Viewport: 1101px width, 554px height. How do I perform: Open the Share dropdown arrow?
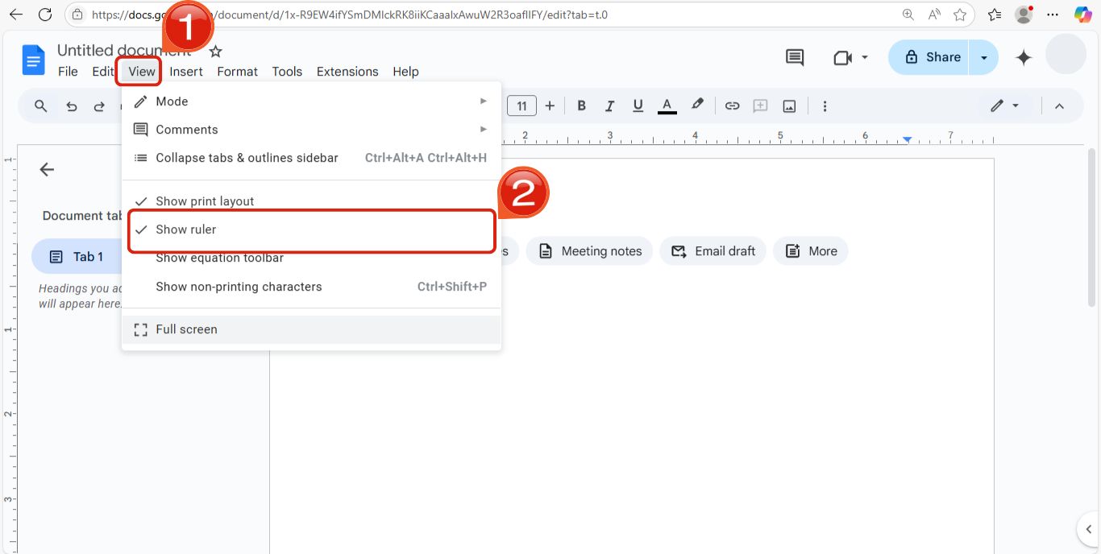point(983,57)
